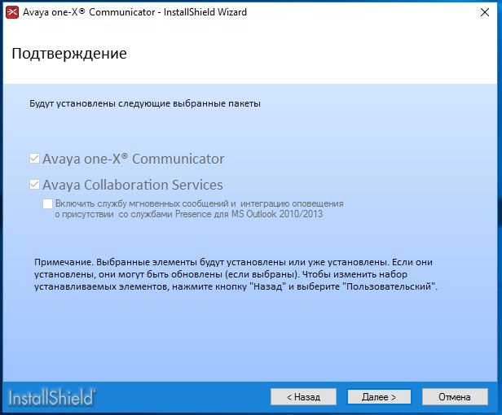Viewport: 502px width, 415px height.
Task: Click the label 'Включить службу мгновенных сообщений'
Action: coord(199,208)
